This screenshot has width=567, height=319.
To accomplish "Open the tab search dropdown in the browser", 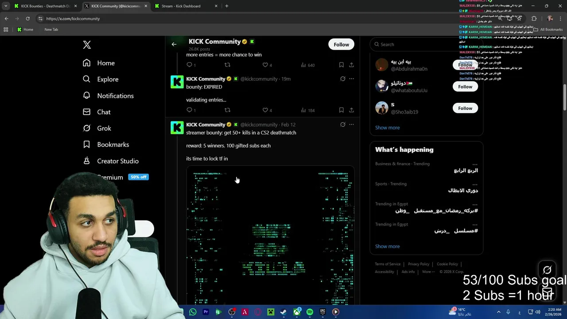I will (x=6, y=6).
